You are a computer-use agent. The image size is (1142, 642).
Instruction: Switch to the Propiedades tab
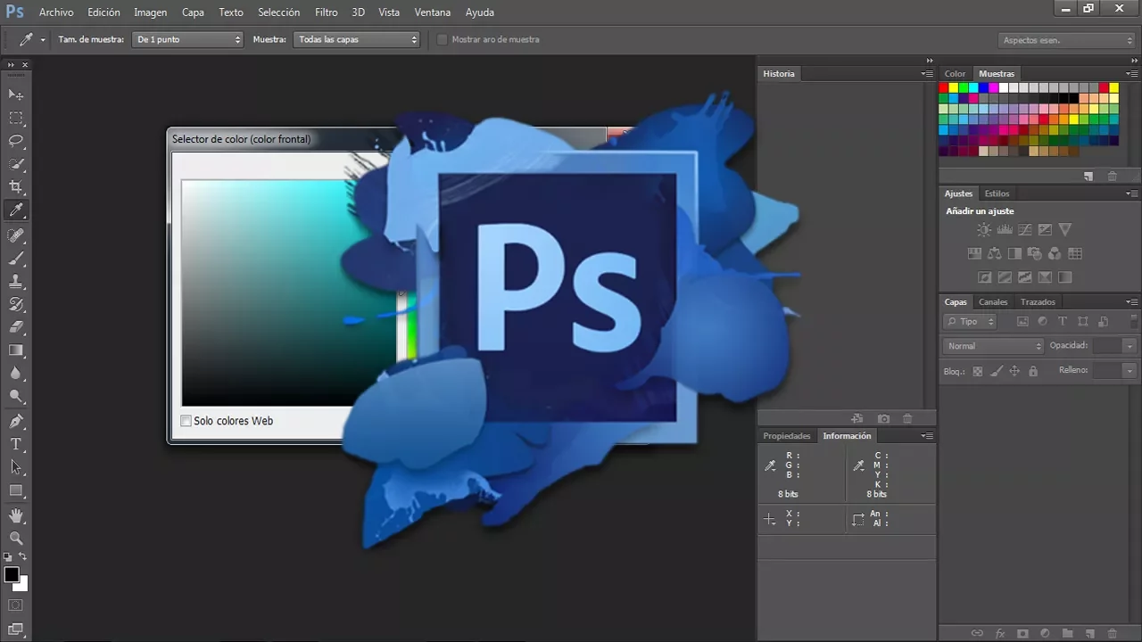pyautogui.click(x=787, y=436)
